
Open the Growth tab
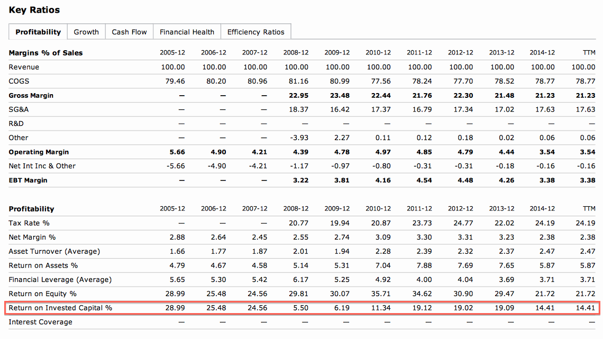86,32
